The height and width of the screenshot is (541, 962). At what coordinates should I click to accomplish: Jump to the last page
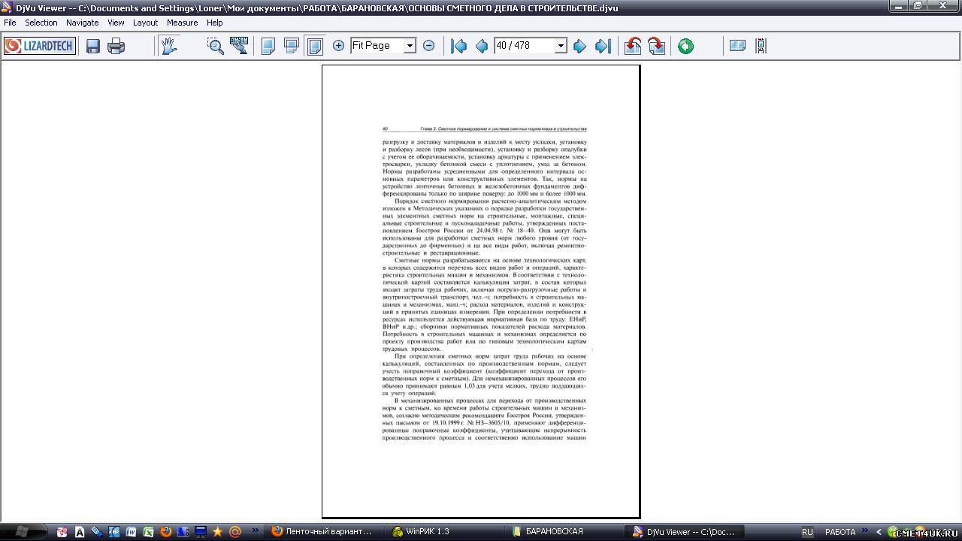tap(603, 46)
